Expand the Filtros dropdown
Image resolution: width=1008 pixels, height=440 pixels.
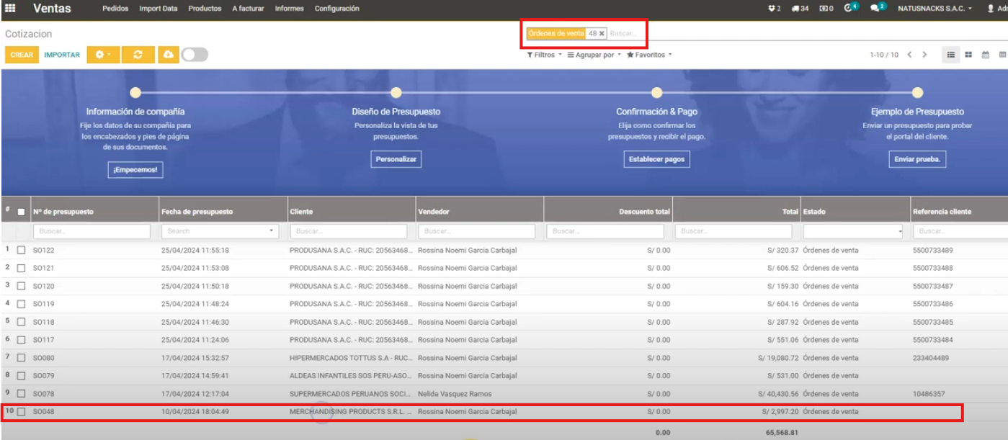click(x=545, y=55)
